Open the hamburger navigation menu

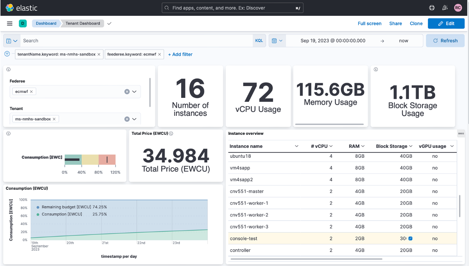9,23
